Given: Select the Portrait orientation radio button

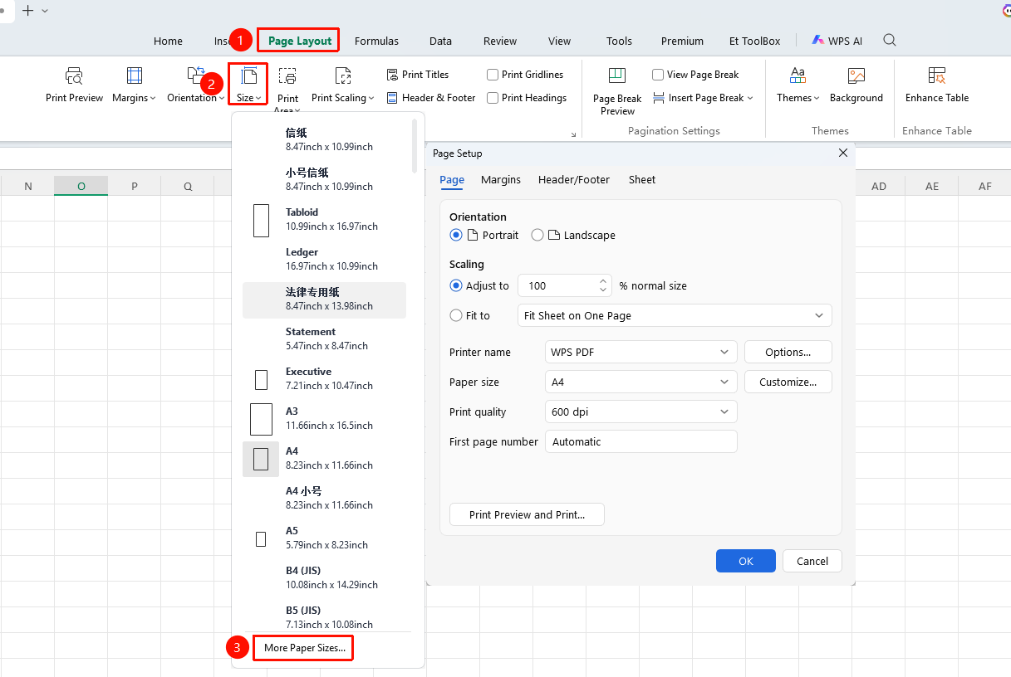Looking at the screenshot, I should (x=455, y=236).
